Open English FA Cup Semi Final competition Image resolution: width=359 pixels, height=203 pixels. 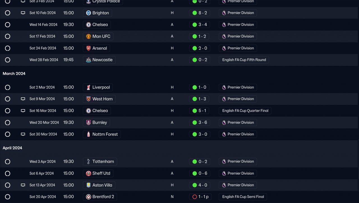tap(243, 197)
